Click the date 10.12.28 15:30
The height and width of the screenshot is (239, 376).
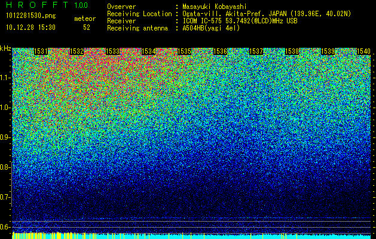click(30, 27)
